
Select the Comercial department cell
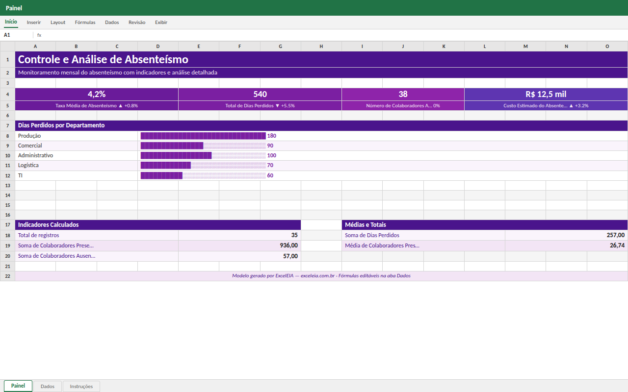coord(77,146)
